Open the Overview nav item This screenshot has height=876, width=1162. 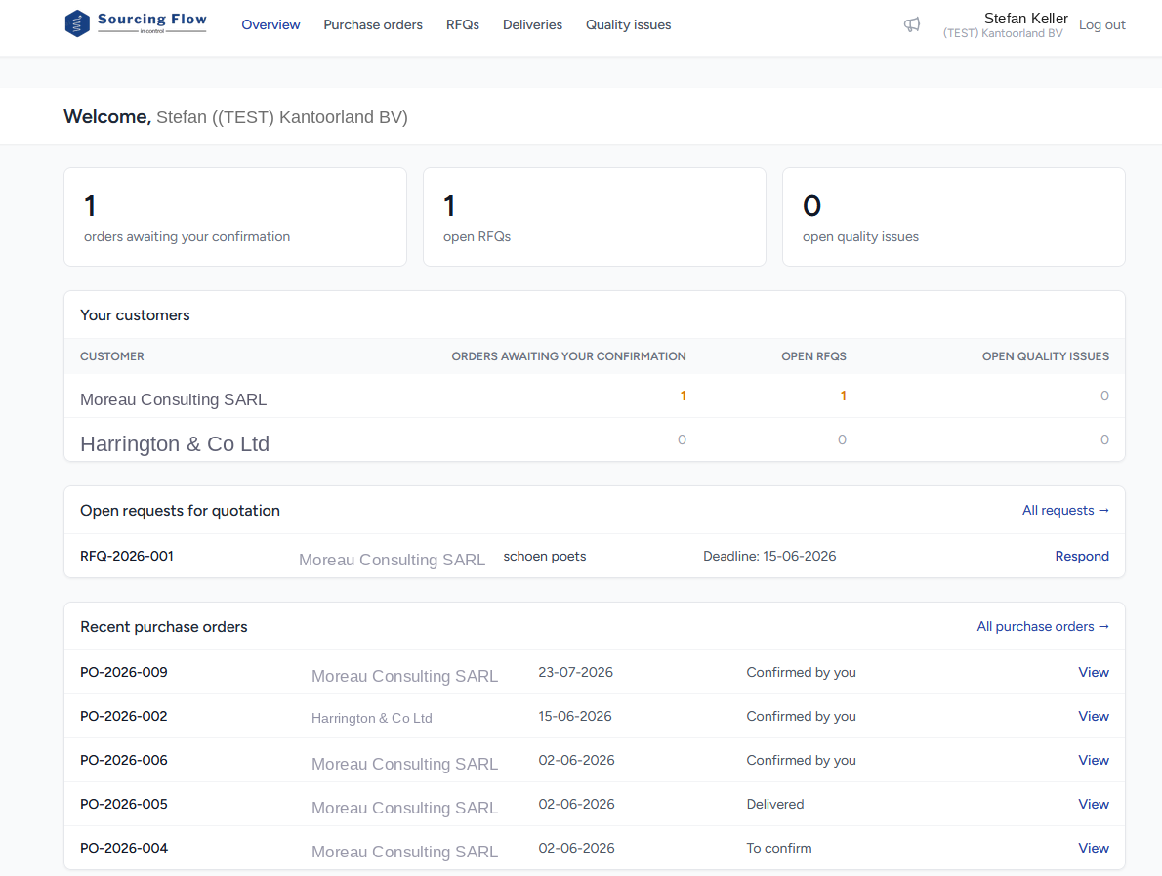tap(270, 25)
